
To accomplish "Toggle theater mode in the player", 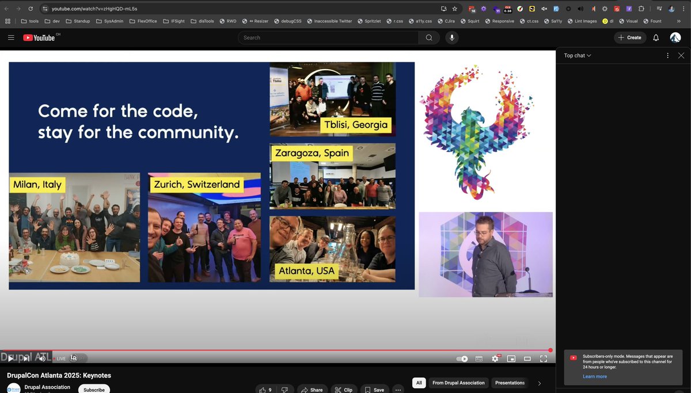I will 527,358.
